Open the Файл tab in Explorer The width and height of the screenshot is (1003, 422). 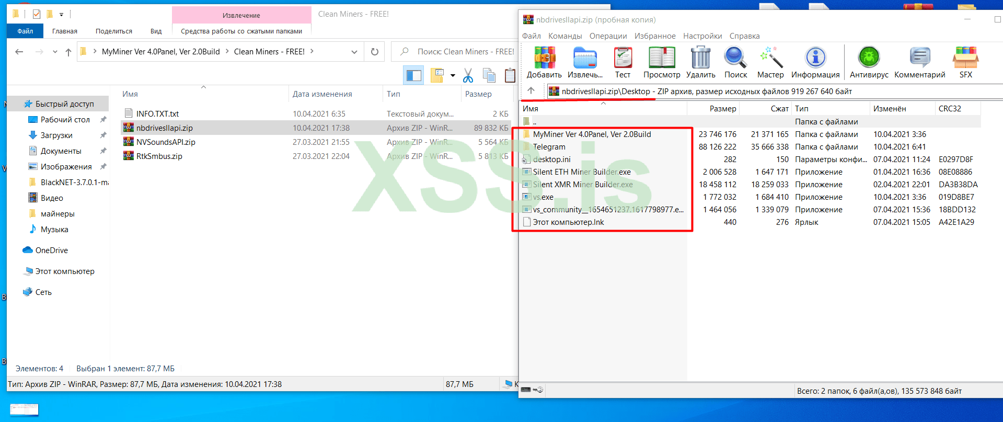(25, 31)
